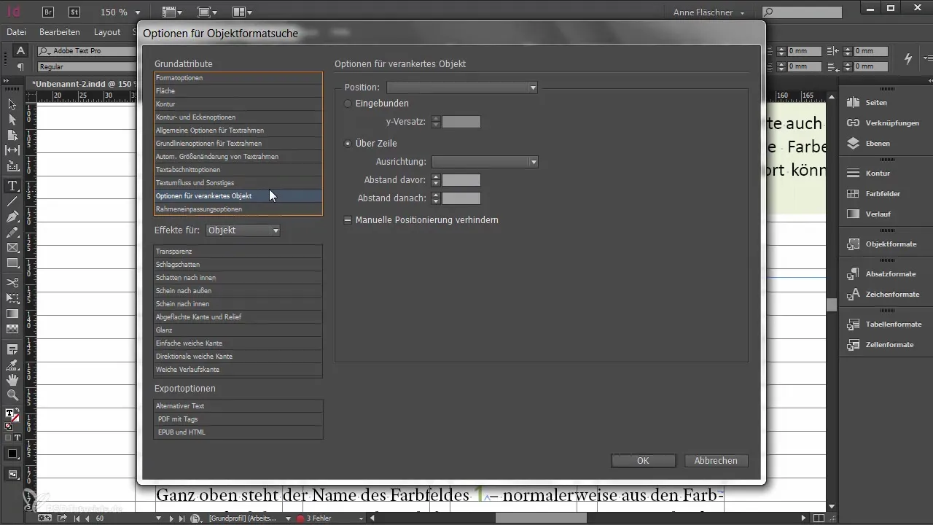Screen dimensions: 933x525
Task: Open the preflight menu next to 3 Fehler
Action: coord(361,518)
